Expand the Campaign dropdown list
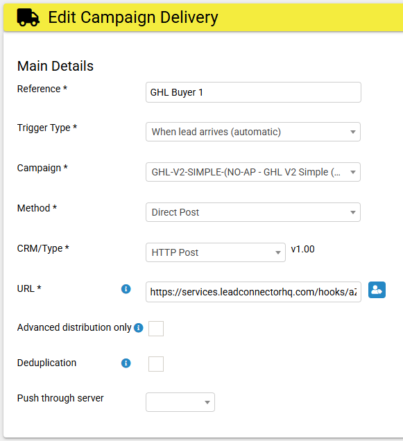 point(253,172)
